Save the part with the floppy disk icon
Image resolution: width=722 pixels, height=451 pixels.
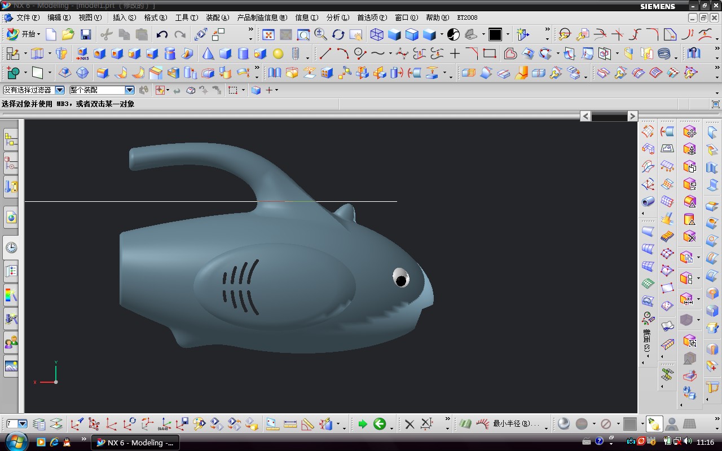click(x=85, y=34)
